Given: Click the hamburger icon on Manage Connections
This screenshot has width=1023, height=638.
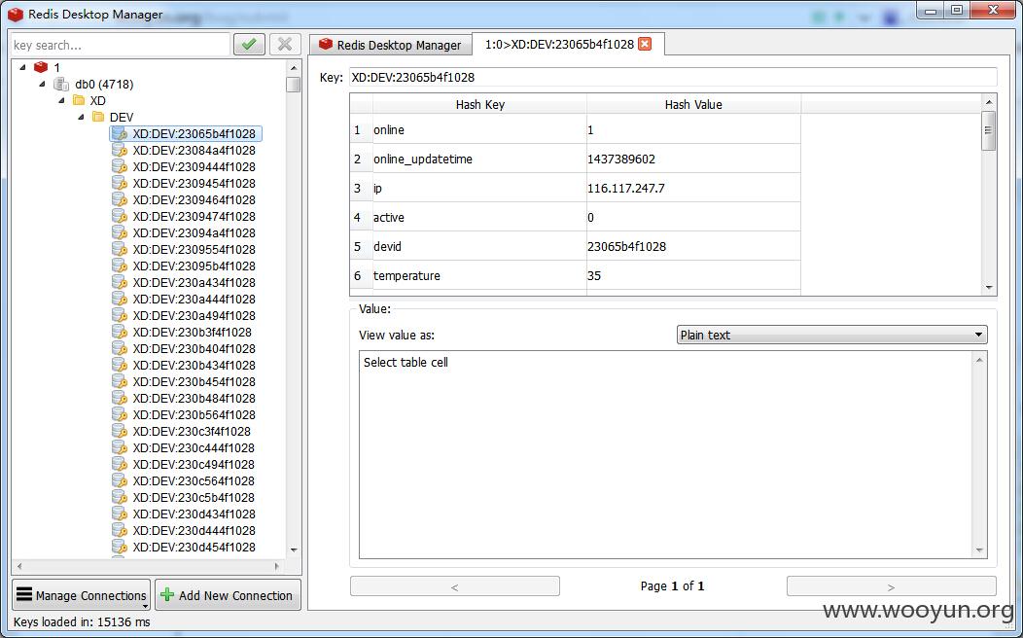Looking at the screenshot, I should tap(24, 594).
